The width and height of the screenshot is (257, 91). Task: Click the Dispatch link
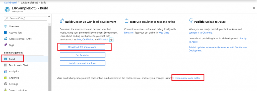(x=104, y=40)
